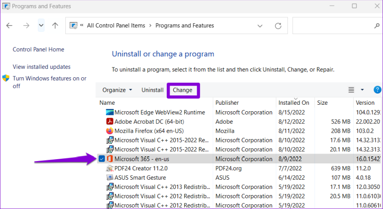The height and width of the screenshot is (209, 383).
Task: Click the Change toolbar button
Action: pyautogui.click(x=183, y=90)
